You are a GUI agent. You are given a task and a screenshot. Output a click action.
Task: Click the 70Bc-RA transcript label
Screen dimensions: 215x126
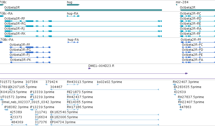[6, 14]
